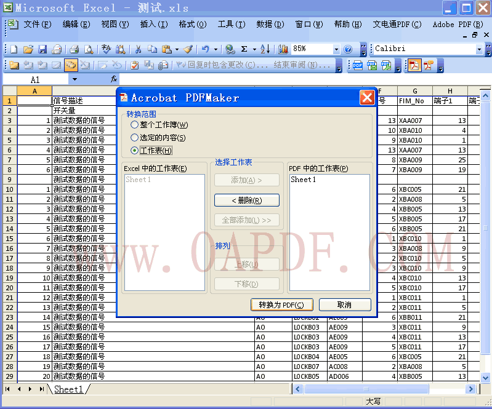Select the 选定的内容(S) radio option
492x409 pixels.
pos(134,138)
